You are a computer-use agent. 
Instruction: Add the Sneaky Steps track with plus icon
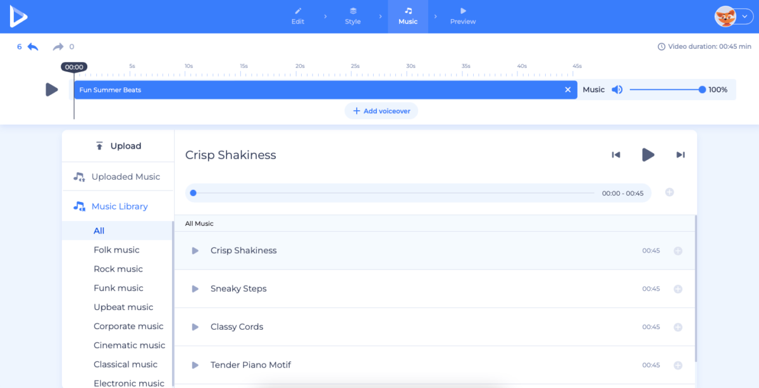point(677,289)
